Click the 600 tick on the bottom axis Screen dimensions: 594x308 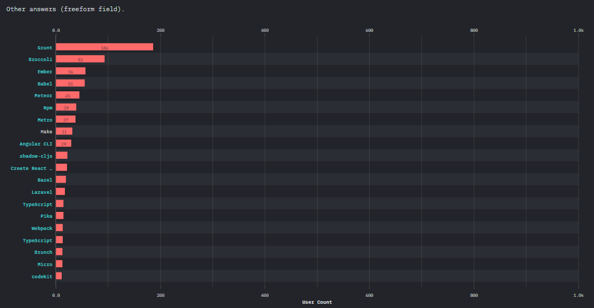click(x=370, y=295)
